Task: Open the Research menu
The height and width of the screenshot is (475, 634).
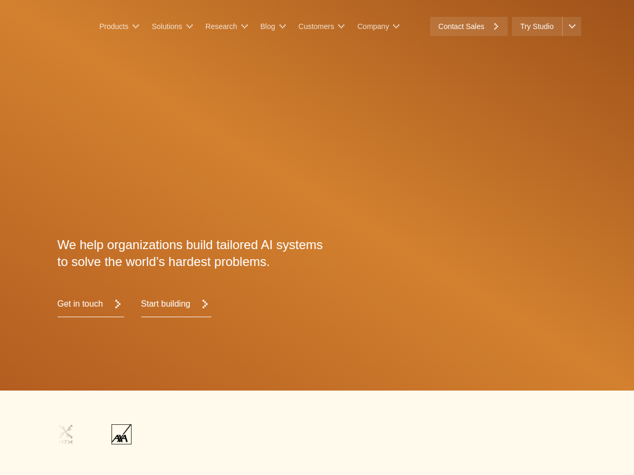Action: (221, 26)
